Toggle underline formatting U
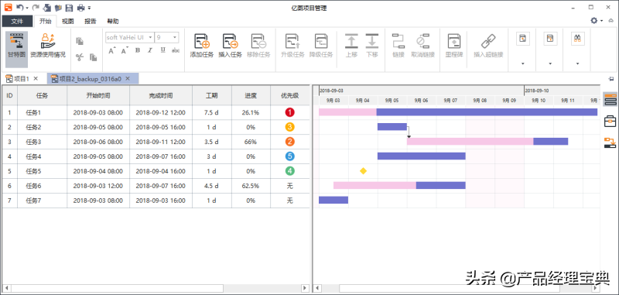This screenshot has width=619, height=295. (x=163, y=50)
